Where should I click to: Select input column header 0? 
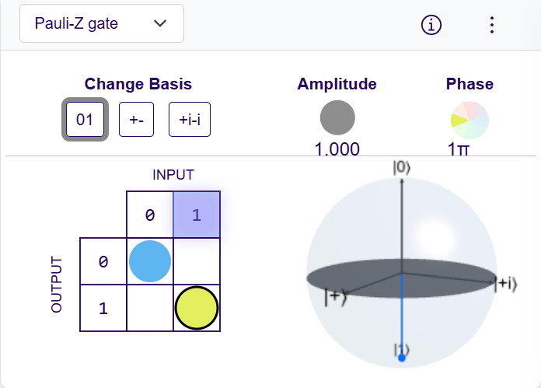point(150,215)
